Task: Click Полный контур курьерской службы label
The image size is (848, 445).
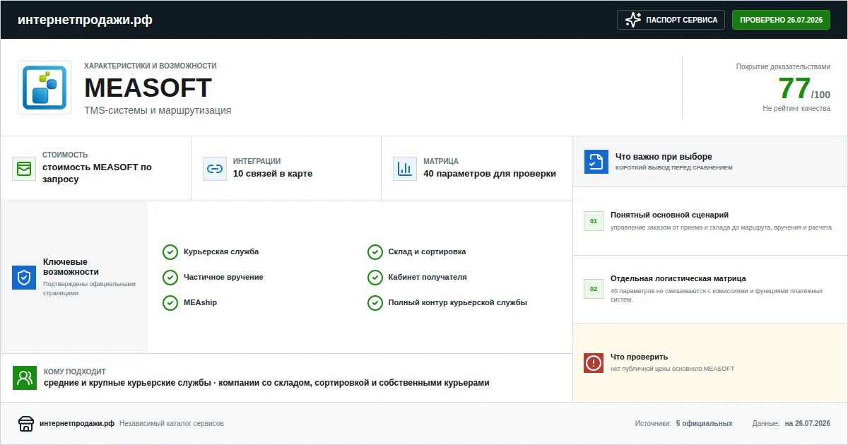Action: point(457,302)
